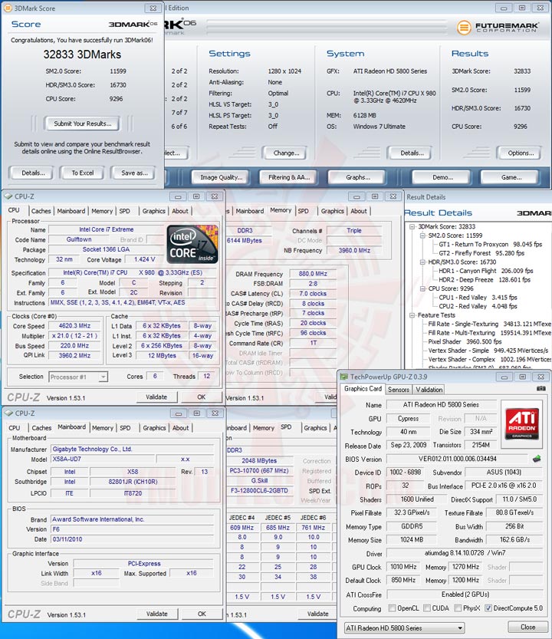The width and height of the screenshot is (552, 639).
Task: Click Validate in the Motherboard CPU-Z window
Action: pyautogui.click(x=157, y=614)
